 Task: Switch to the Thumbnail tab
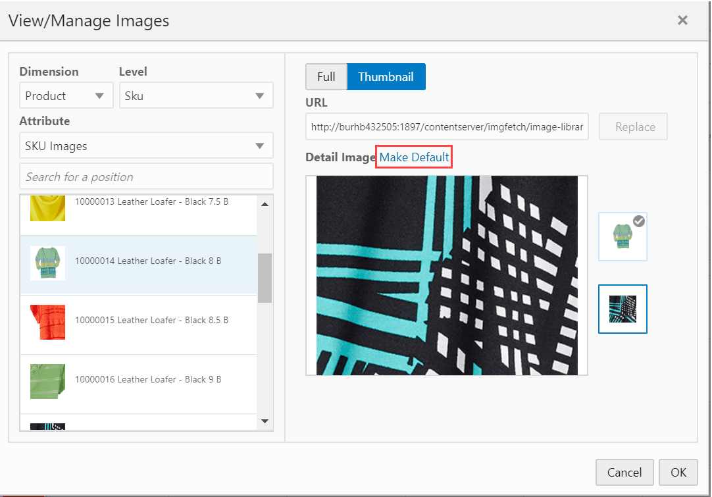click(386, 76)
